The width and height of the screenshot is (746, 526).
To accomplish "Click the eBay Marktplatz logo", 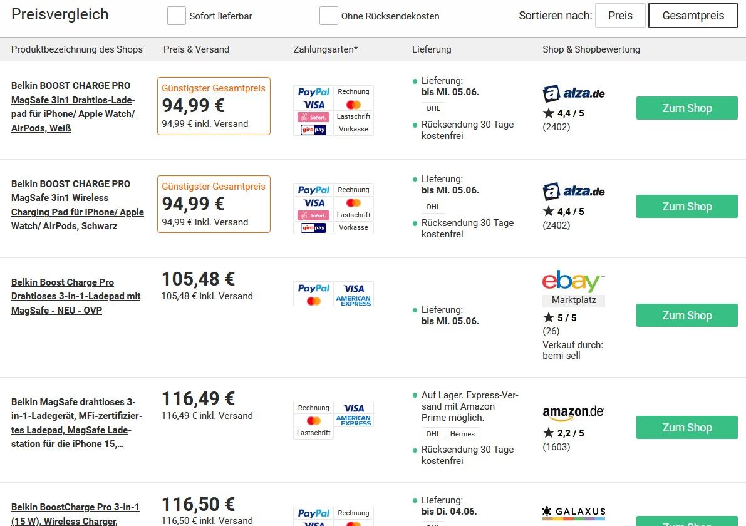I will [573, 288].
